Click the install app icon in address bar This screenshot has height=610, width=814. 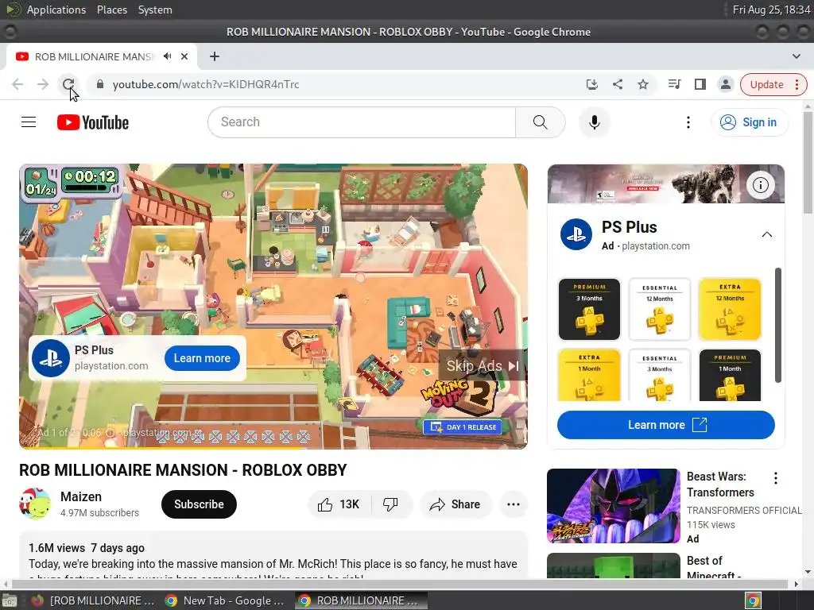click(591, 84)
